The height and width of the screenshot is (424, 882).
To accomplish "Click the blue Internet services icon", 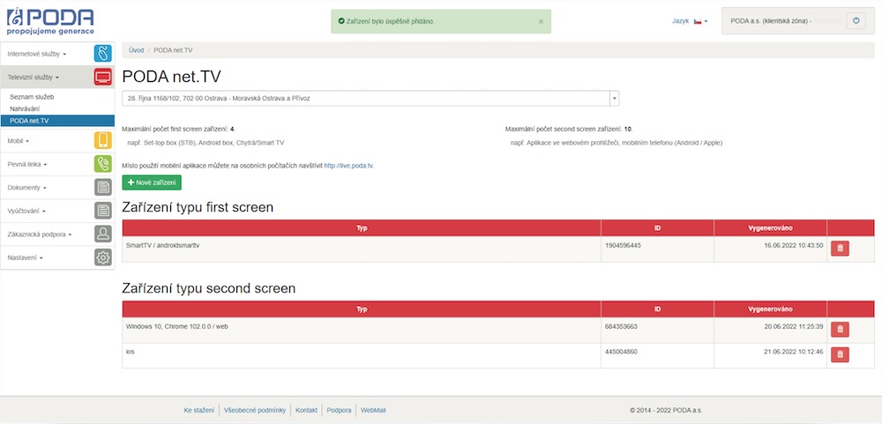I will [x=103, y=54].
